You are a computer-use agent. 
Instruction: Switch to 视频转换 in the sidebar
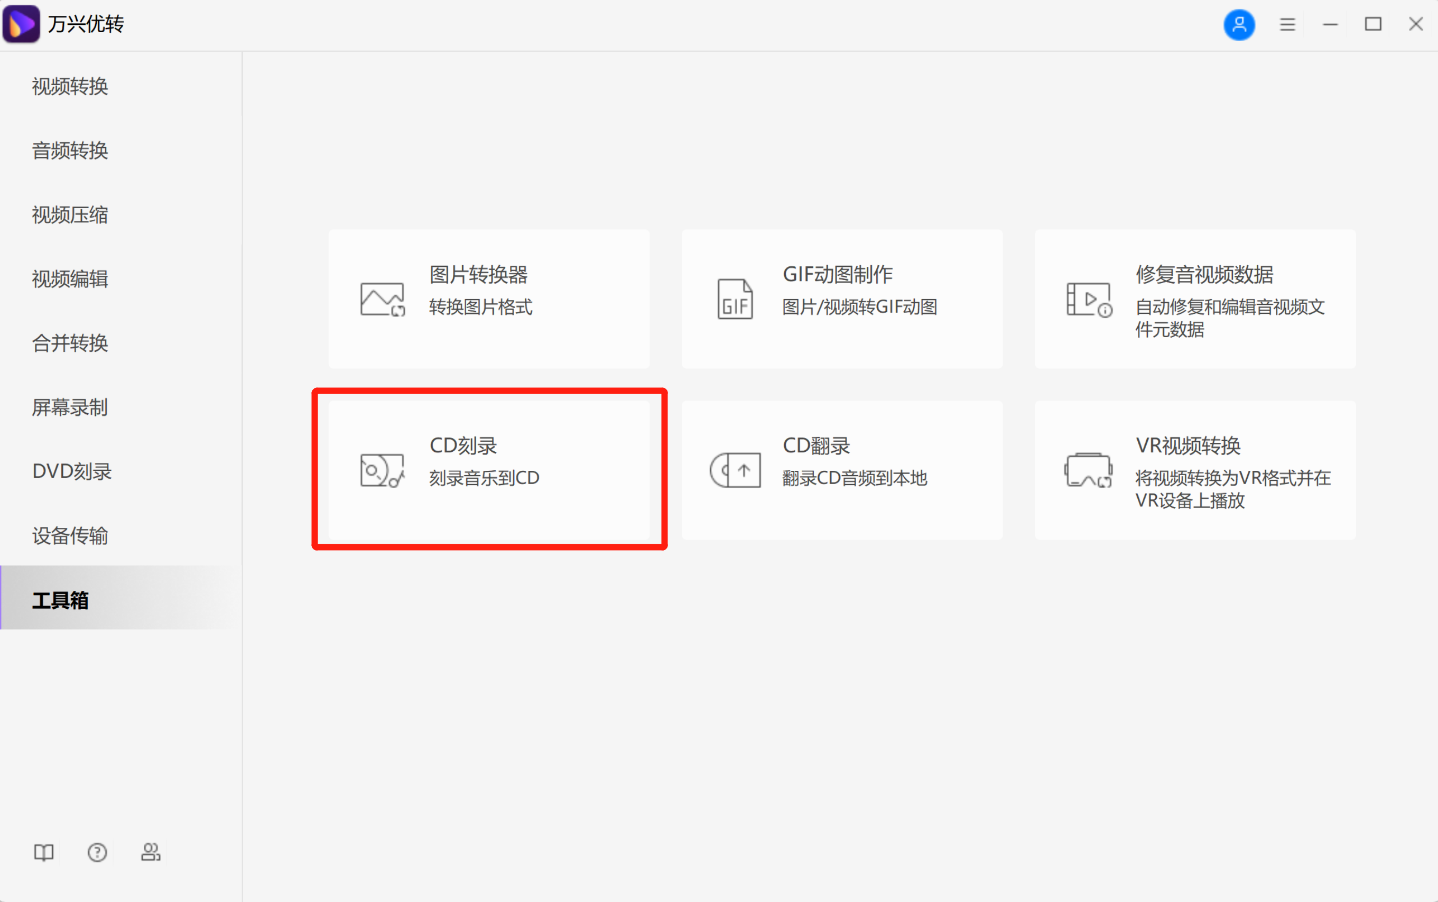tap(70, 87)
